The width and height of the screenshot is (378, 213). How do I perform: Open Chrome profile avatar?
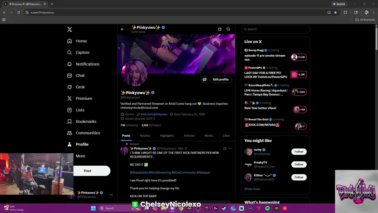click(x=366, y=12)
